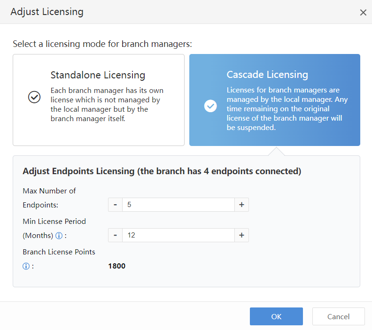372x330 pixels.
Task: Click the Max Number of Endpoints field
Action: click(x=178, y=205)
